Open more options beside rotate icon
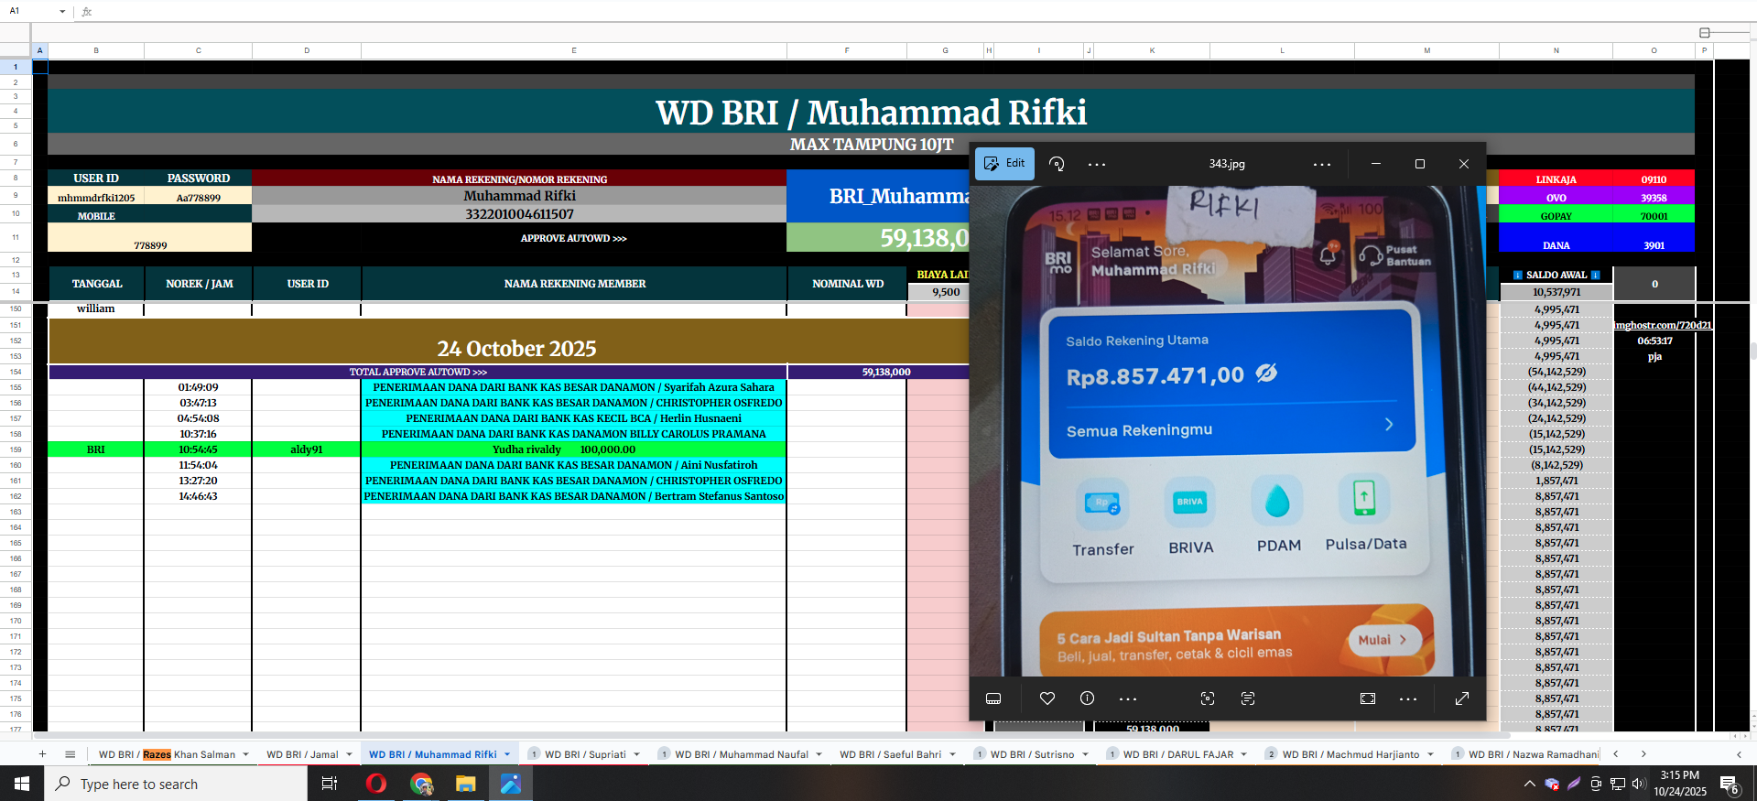This screenshot has height=801, width=1757. click(1097, 165)
